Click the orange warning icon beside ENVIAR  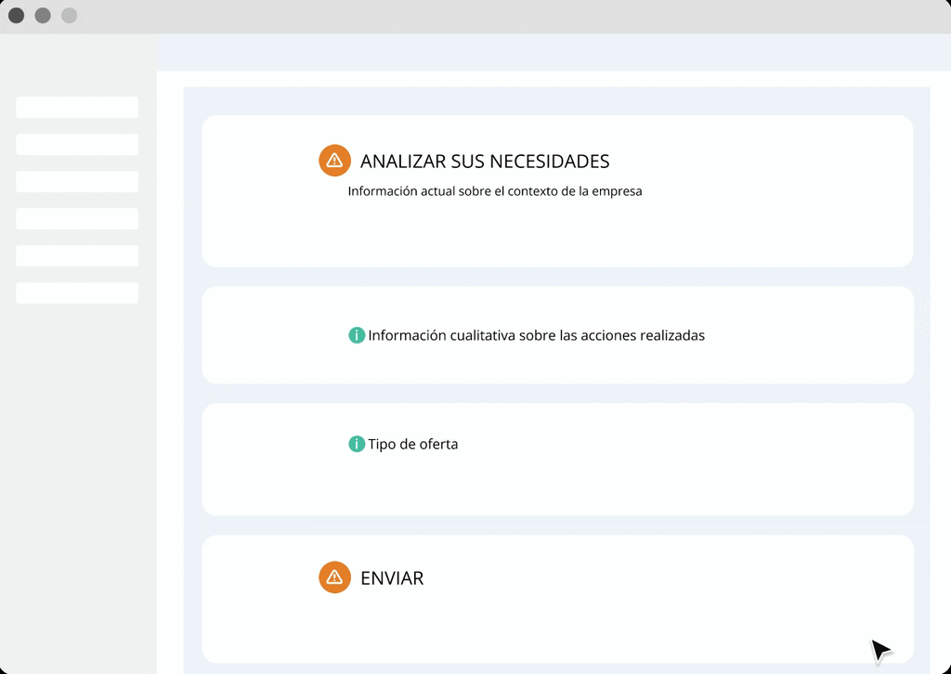coord(334,577)
